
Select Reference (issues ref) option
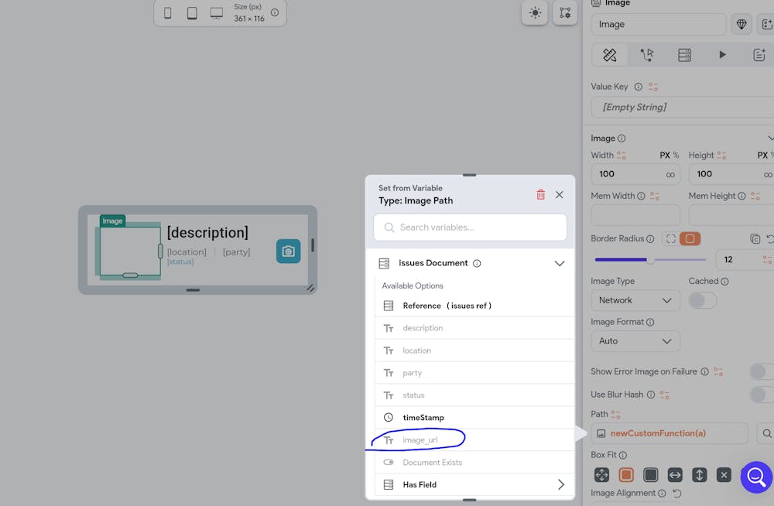(x=474, y=306)
